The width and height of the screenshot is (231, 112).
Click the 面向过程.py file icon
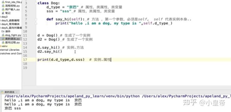click(3, 43)
